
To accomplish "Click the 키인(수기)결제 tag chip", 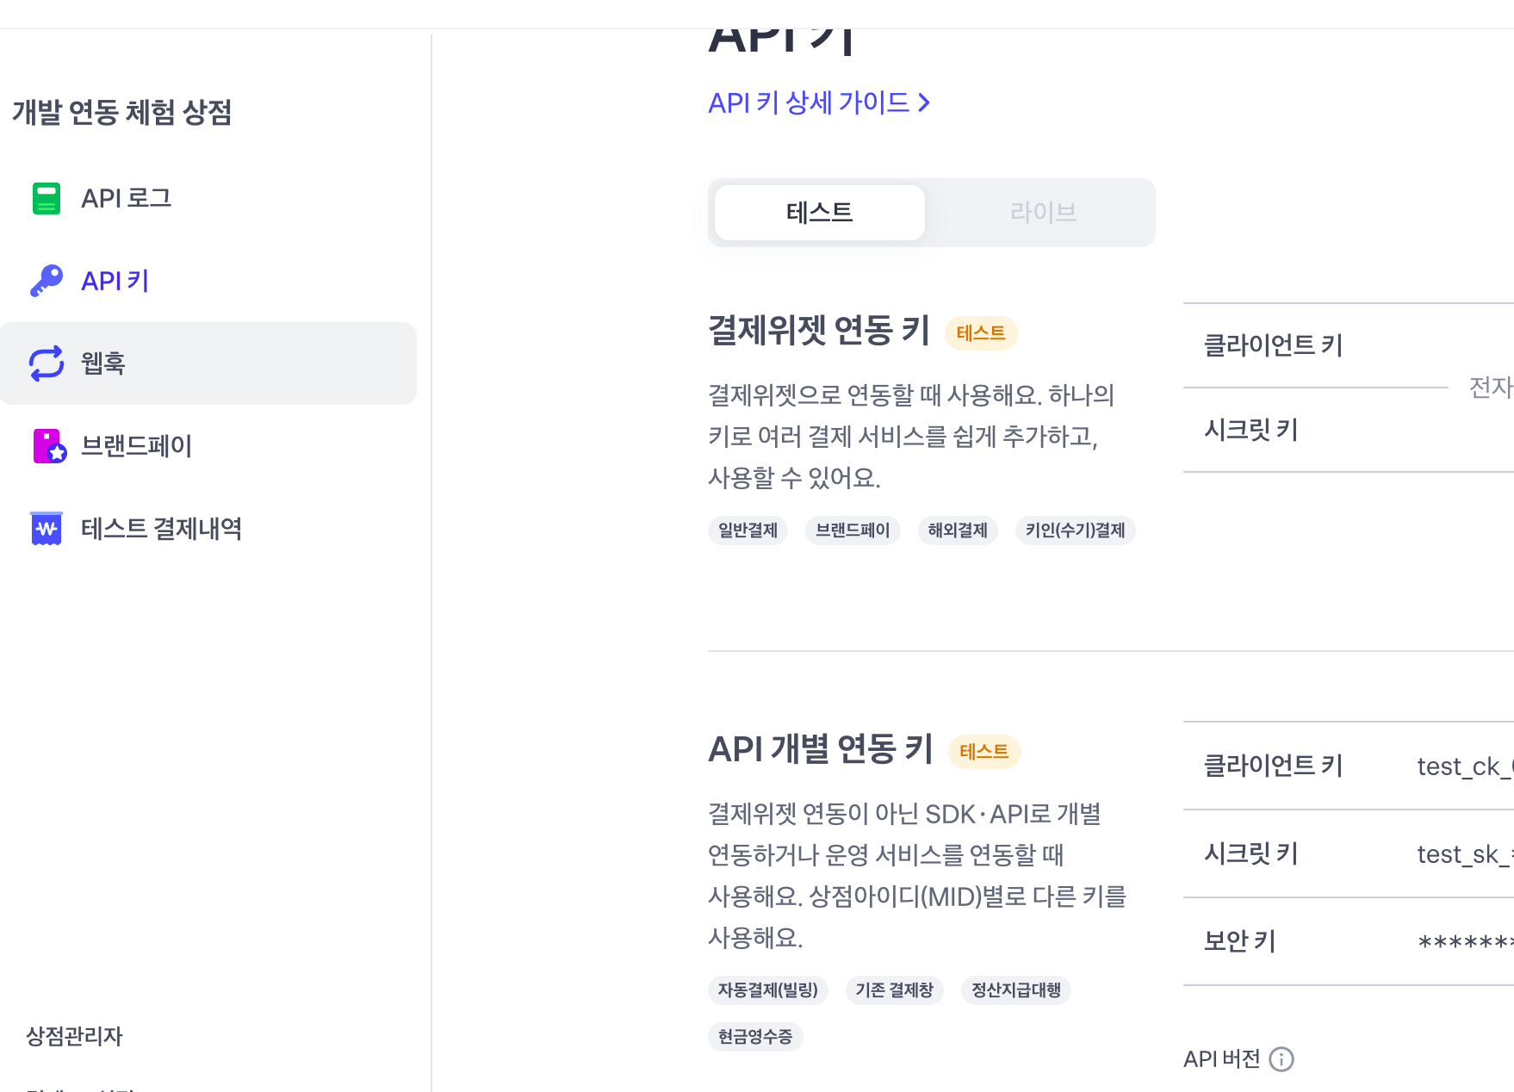I will (1075, 530).
